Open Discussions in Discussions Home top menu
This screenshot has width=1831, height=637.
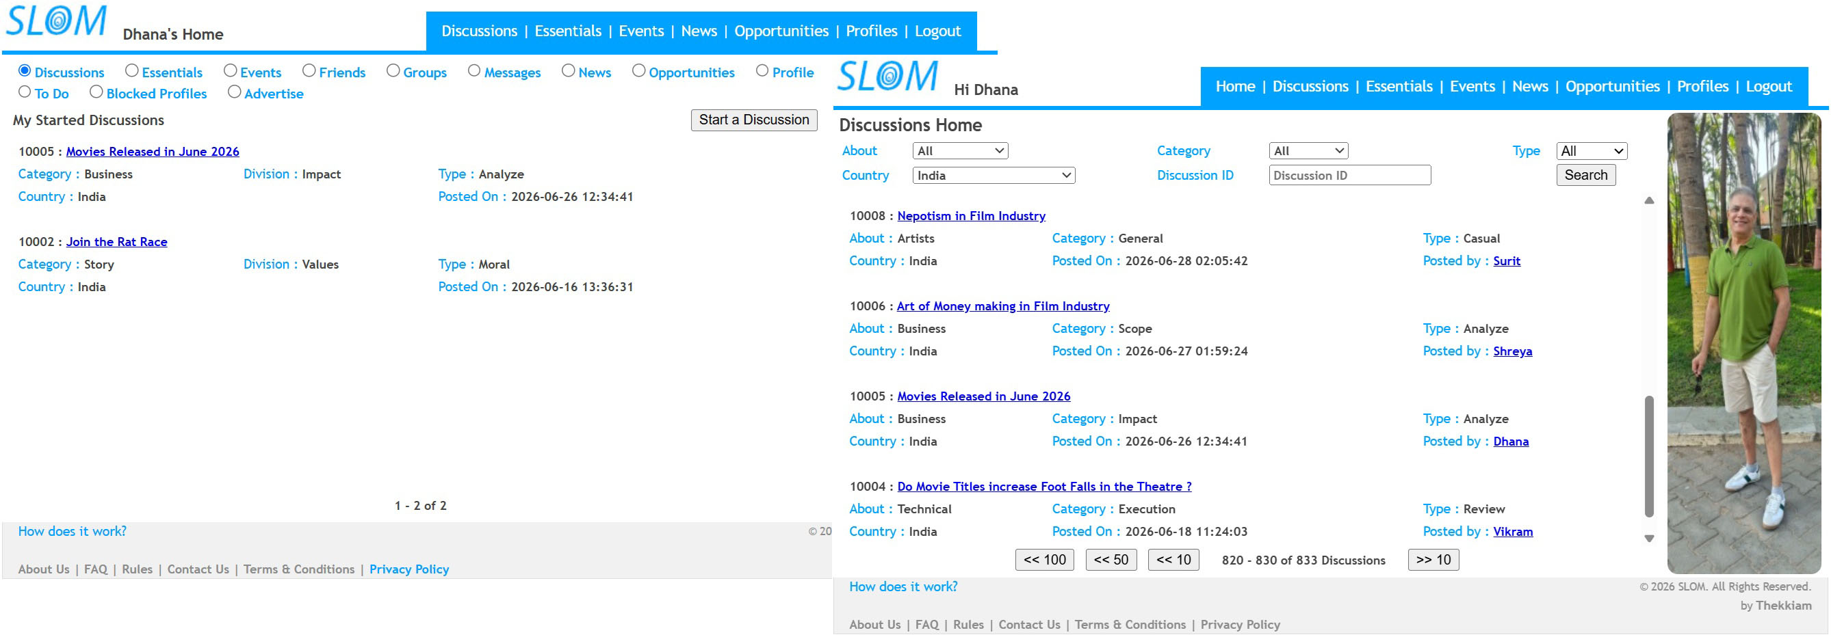pos(1311,87)
